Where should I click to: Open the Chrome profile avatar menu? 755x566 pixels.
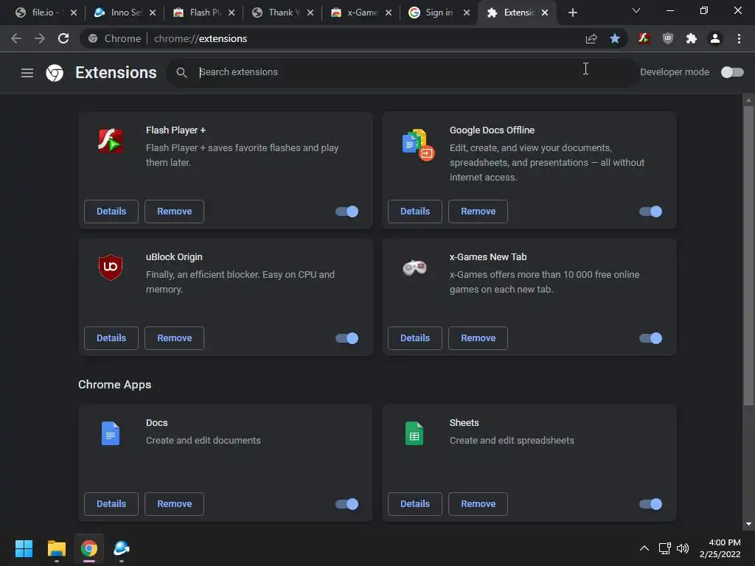[715, 38]
